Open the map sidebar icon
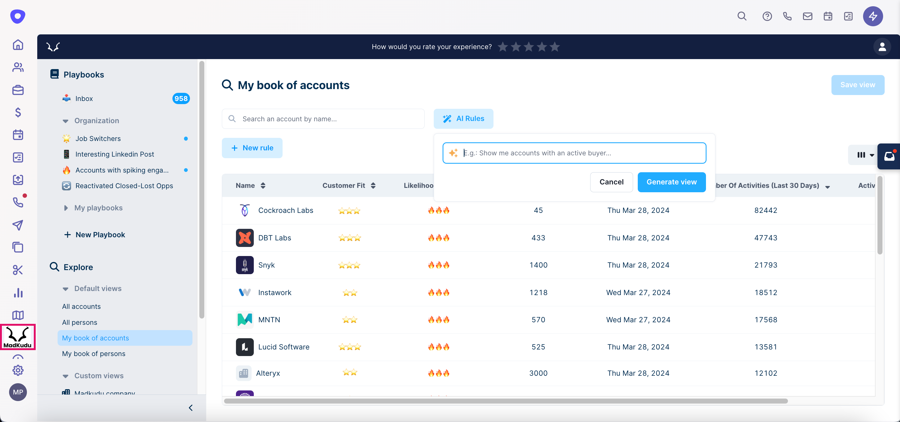Viewport: 900px width, 422px height. [18, 315]
